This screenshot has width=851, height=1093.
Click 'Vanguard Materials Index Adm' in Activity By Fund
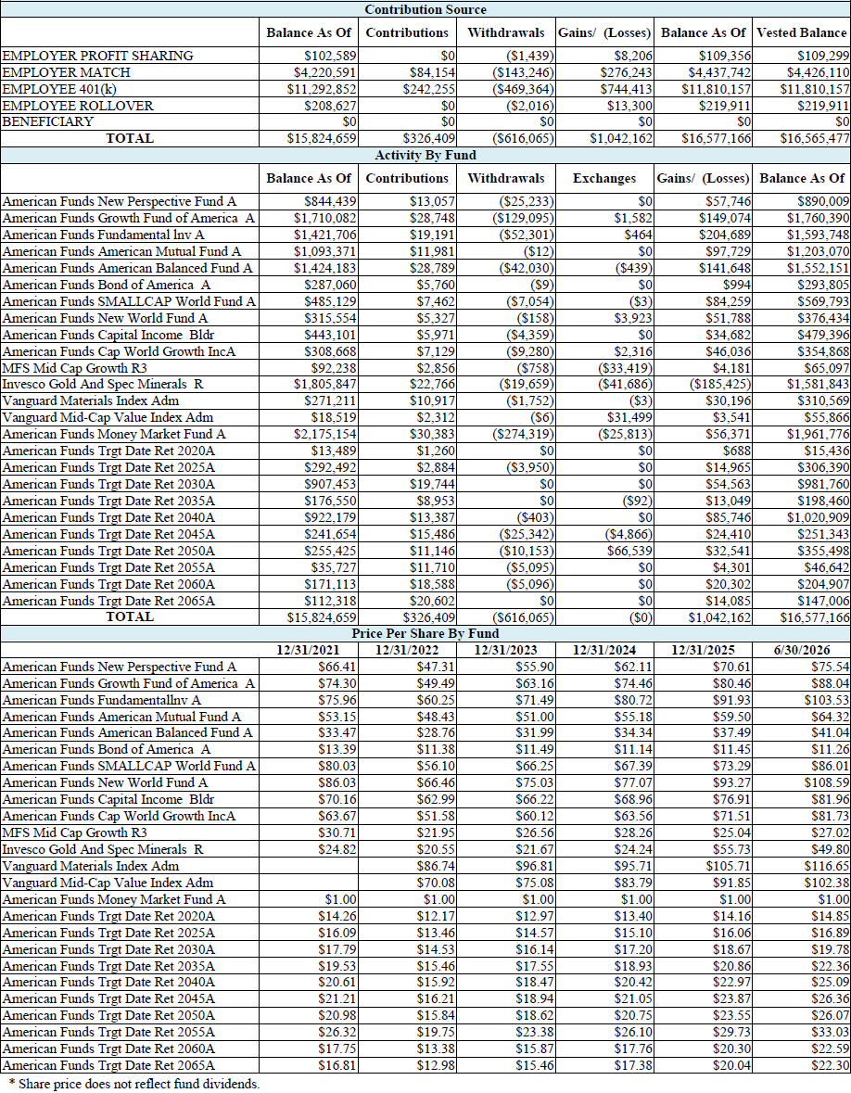91,400
